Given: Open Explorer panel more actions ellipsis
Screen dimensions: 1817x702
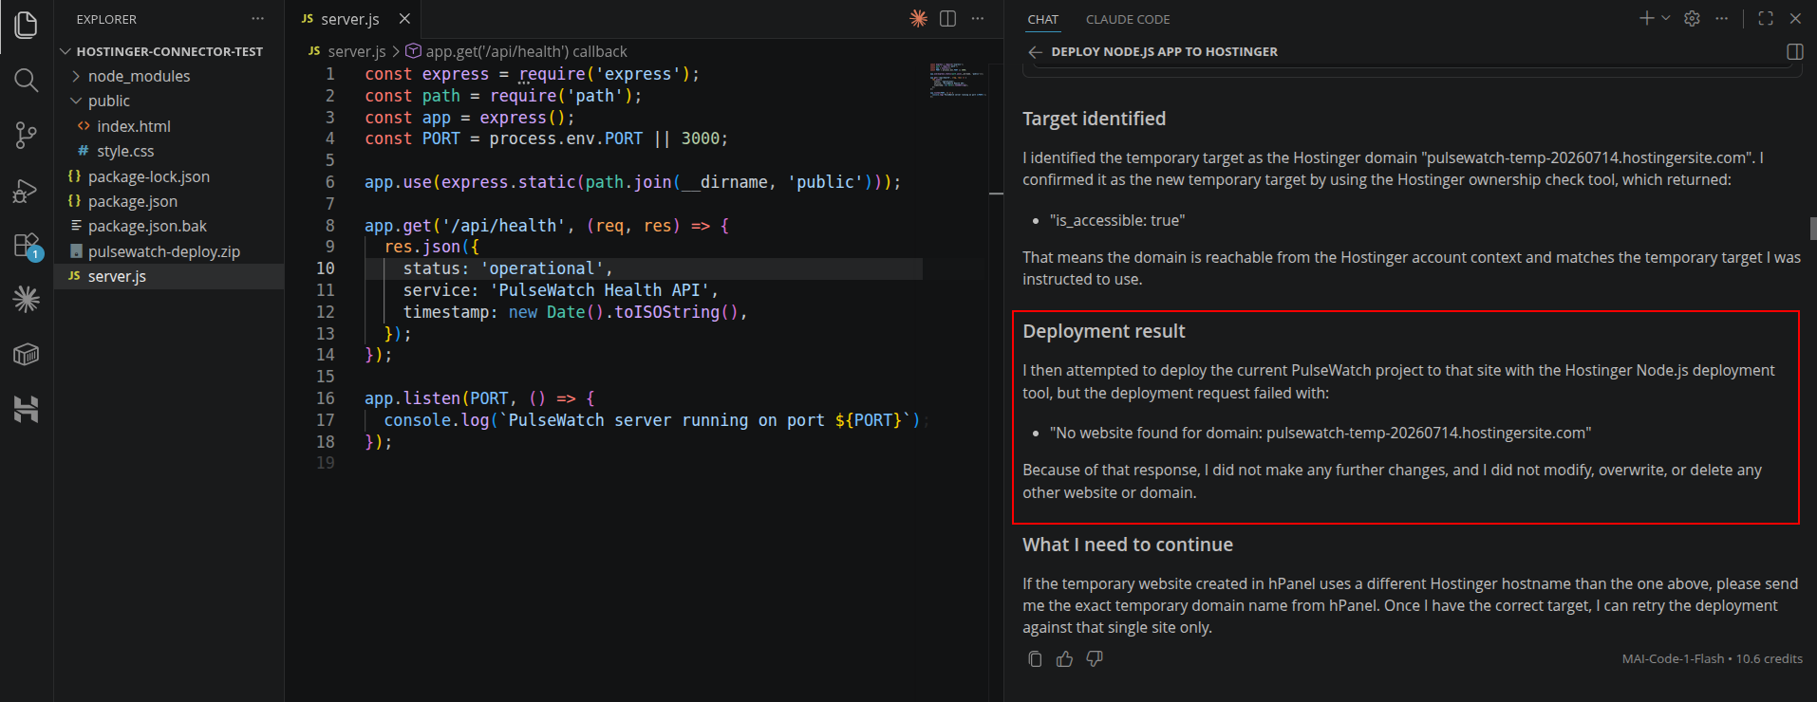Looking at the screenshot, I should click(x=258, y=19).
